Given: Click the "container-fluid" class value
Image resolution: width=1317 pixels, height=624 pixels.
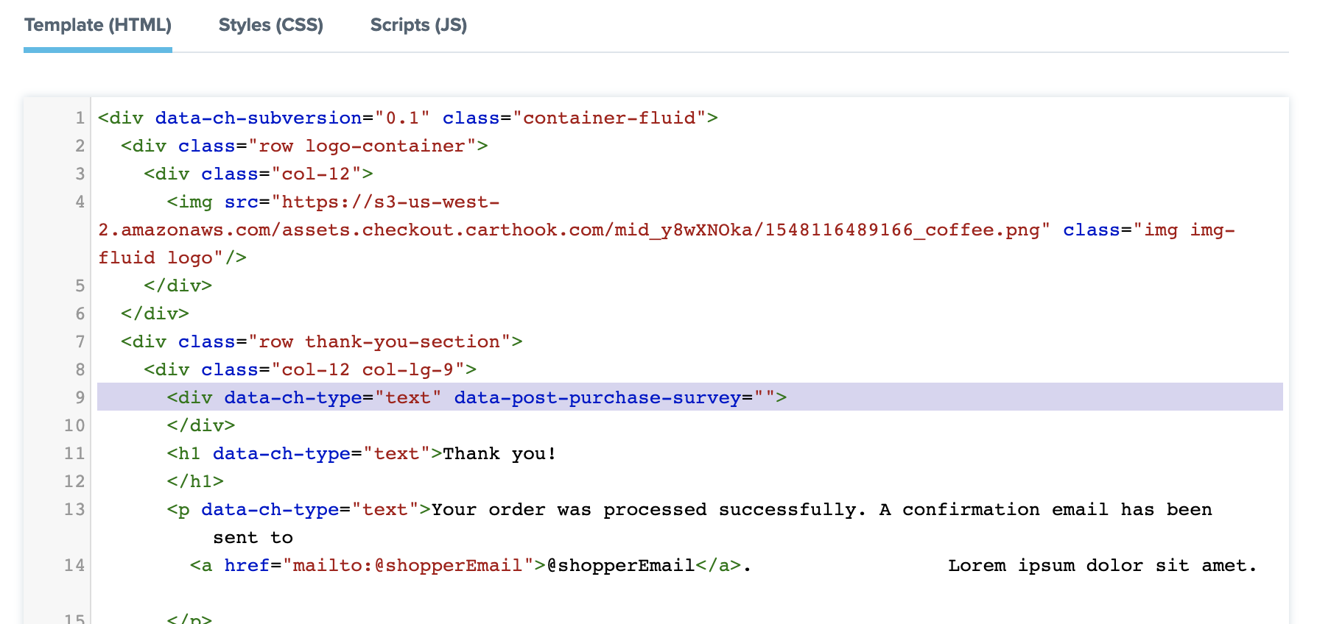Looking at the screenshot, I should click(609, 118).
